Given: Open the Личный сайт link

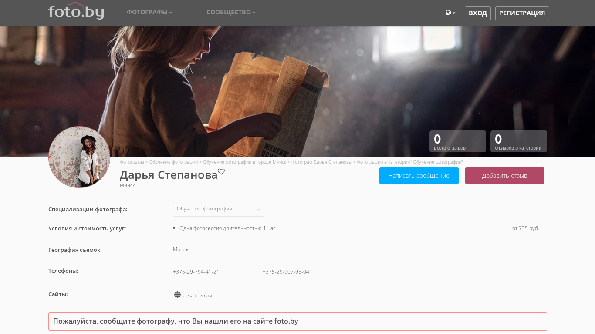Looking at the screenshot, I should (199, 296).
